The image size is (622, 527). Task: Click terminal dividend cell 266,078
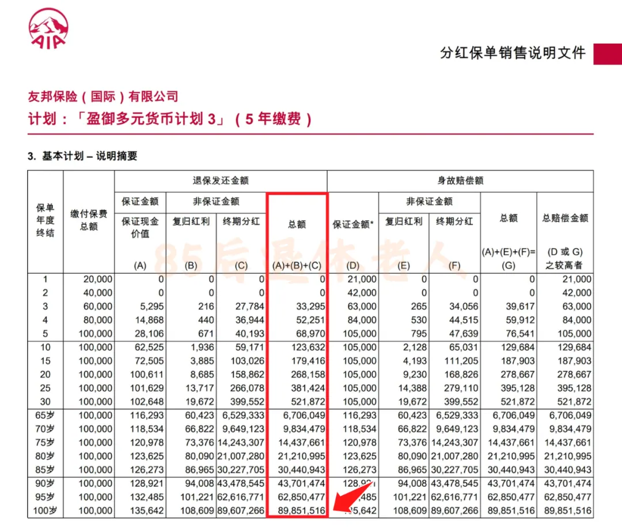248,388
